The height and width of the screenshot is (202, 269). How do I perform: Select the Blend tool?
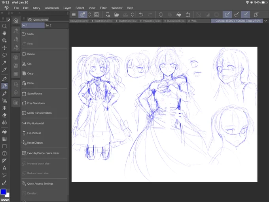click(x=4, y=122)
